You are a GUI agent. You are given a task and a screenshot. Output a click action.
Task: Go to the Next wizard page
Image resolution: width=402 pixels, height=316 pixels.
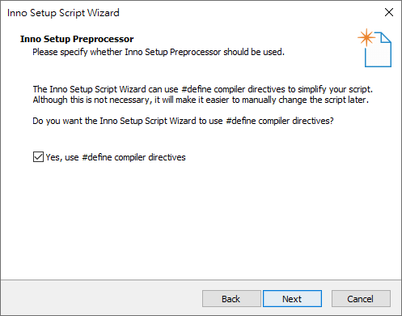[x=292, y=299]
